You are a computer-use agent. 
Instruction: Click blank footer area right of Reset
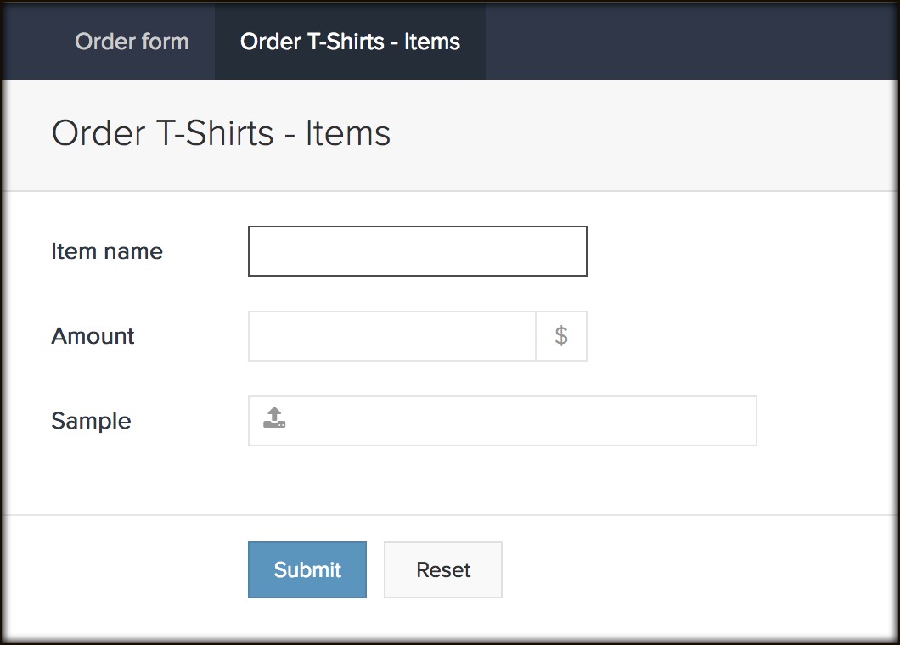coord(679,569)
